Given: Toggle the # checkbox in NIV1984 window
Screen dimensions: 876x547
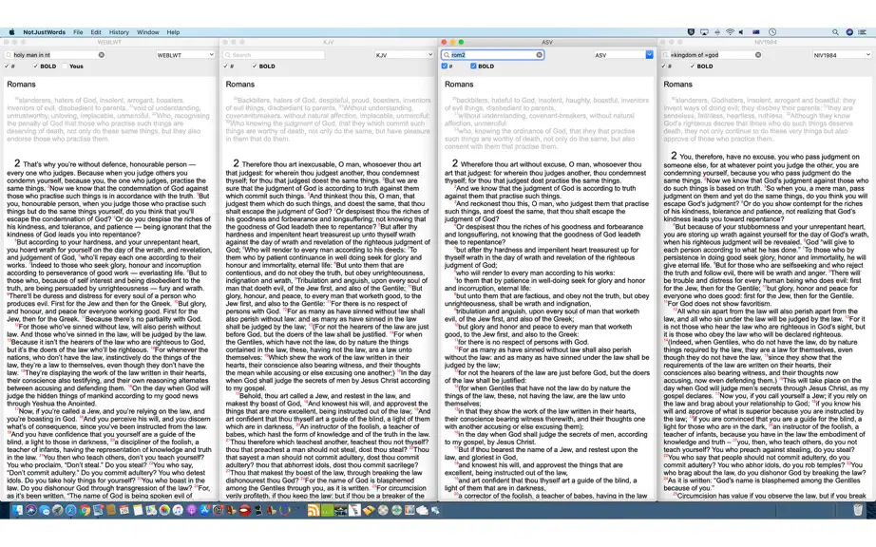Looking at the screenshot, I should [663, 66].
